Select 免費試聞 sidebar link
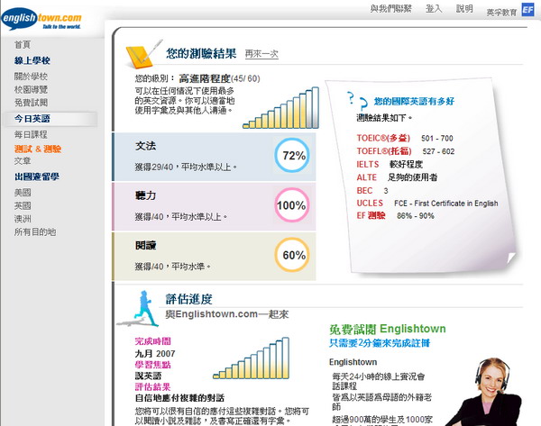Screen dimensions: 541x426 click(x=31, y=103)
